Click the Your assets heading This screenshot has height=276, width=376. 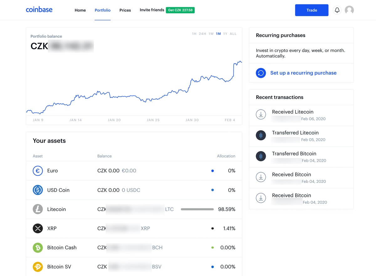(x=49, y=141)
